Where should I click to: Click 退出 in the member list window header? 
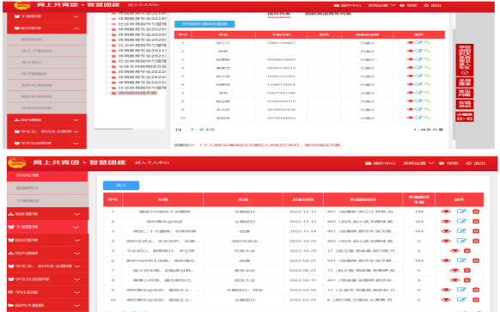click(x=433, y=5)
